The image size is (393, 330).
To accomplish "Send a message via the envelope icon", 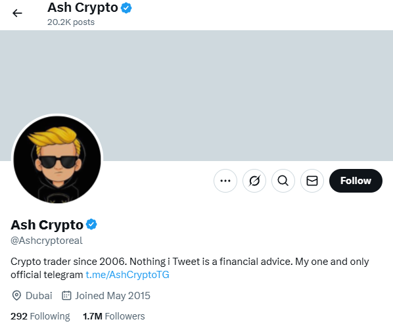I will pyautogui.click(x=312, y=181).
